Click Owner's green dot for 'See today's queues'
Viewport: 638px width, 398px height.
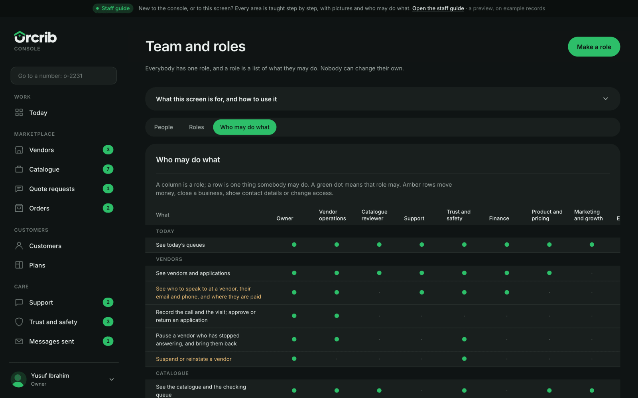pos(294,244)
